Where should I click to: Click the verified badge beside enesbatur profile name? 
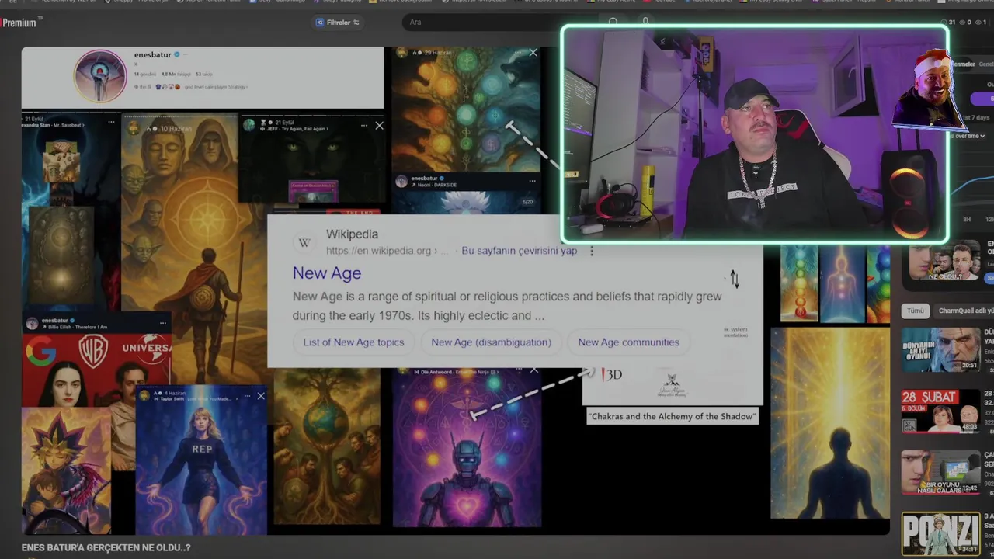[x=177, y=55]
